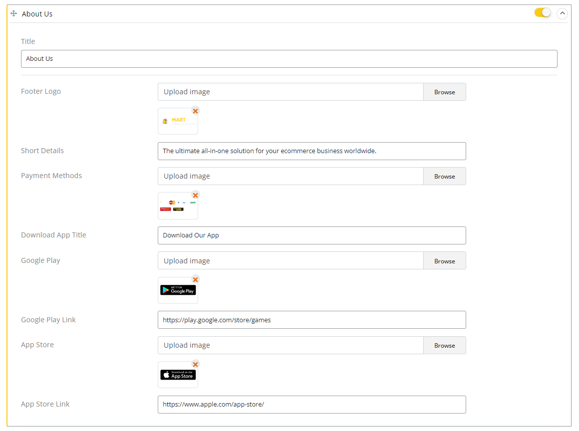Browse for a Footer Logo image
The height and width of the screenshot is (431, 579).
pos(444,92)
